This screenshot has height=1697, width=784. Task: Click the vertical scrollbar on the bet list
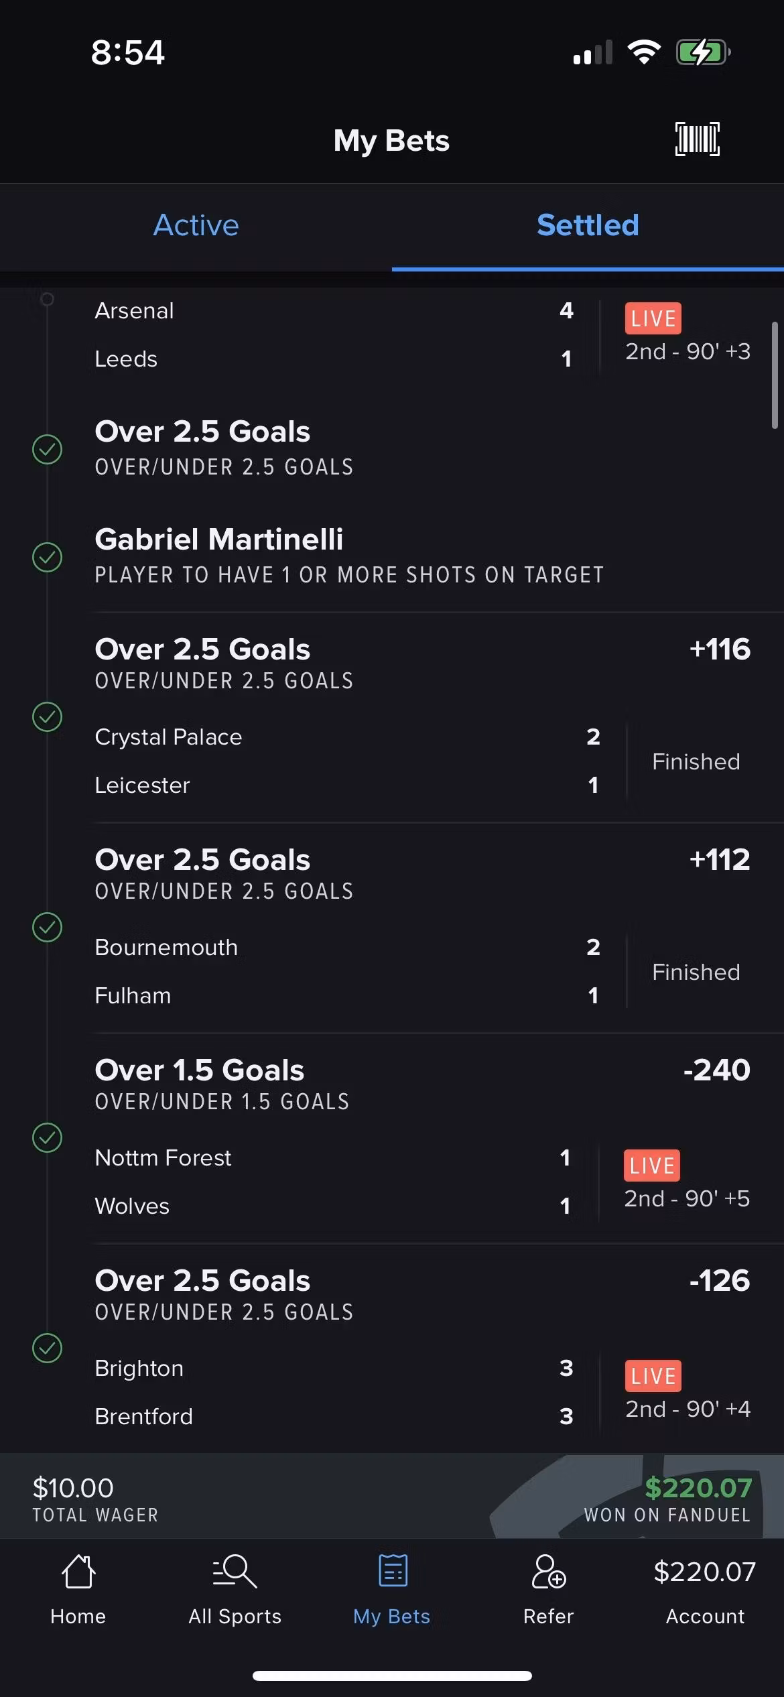775,375
